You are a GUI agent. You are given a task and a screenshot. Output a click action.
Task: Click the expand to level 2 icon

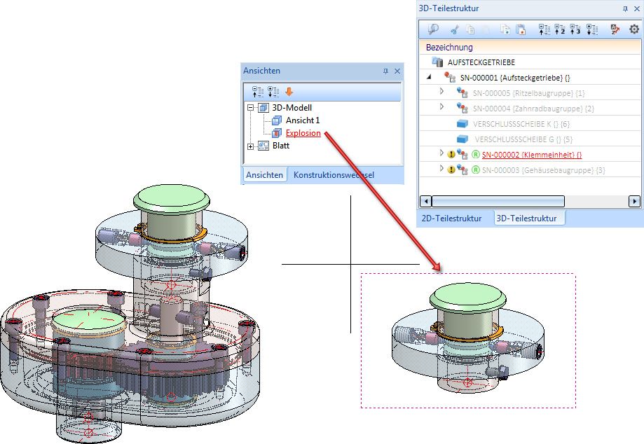[560, 29]
